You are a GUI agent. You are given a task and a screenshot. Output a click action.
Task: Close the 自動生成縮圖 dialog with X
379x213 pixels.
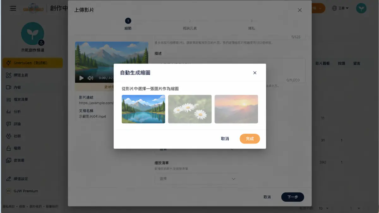coord(255,73)
